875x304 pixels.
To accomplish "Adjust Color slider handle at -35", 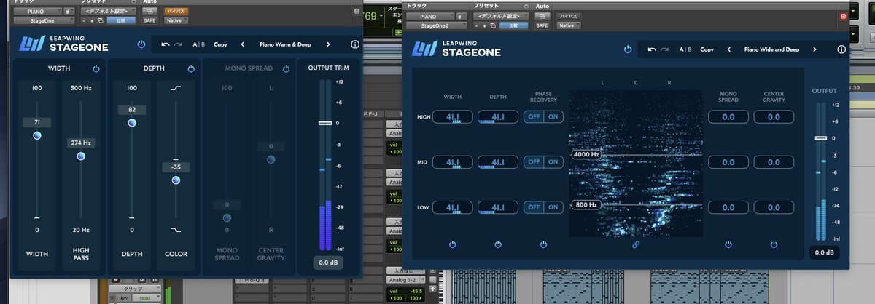I will coord(175,180).
